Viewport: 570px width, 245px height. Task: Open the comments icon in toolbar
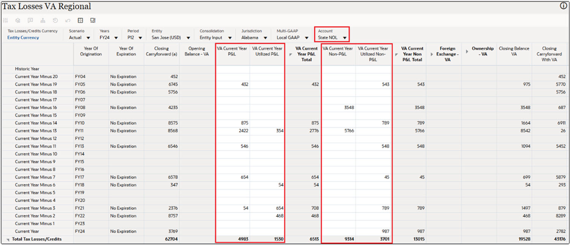(x=30, y=20)
